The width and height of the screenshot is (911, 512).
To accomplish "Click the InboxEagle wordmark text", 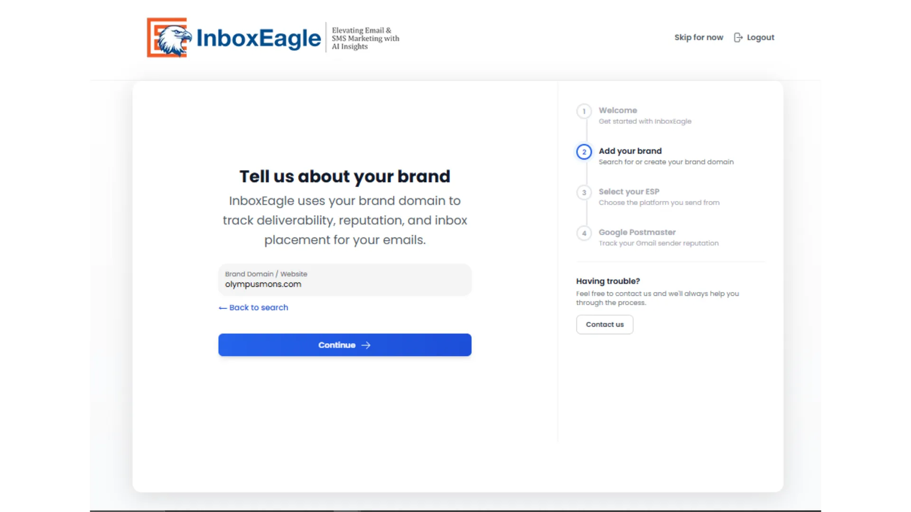I will 259,38.
